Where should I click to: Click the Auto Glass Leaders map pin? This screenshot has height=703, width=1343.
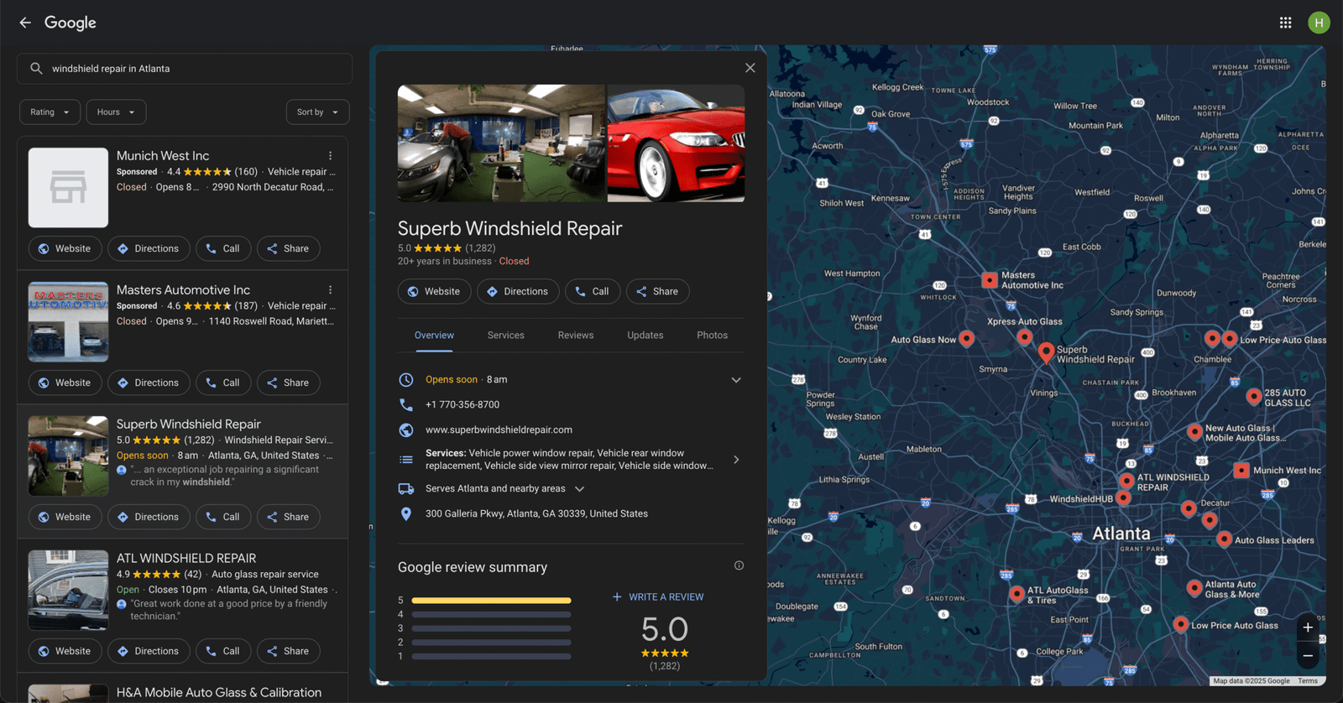coord(1224,539)
